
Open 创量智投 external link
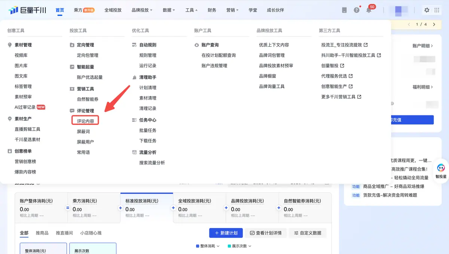pos(333,66)
